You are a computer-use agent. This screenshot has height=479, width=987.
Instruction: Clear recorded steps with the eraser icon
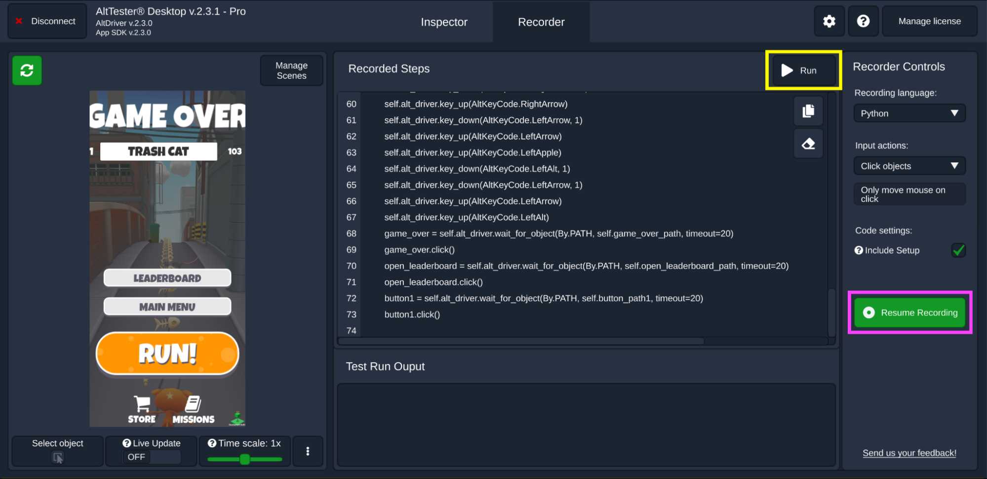coord(808,144)
